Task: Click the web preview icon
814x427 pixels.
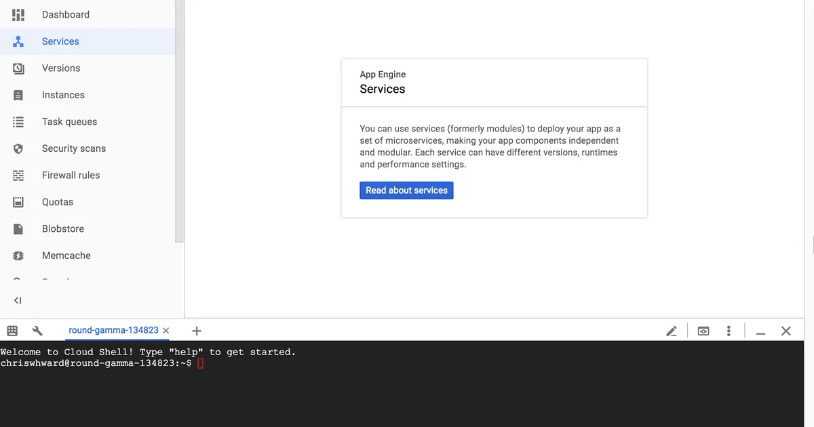Action: (x=703, y=331)
